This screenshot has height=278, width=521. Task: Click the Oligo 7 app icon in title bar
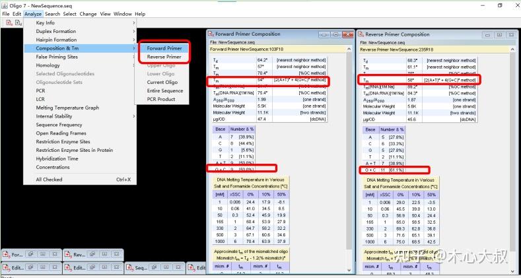(5, 6)
